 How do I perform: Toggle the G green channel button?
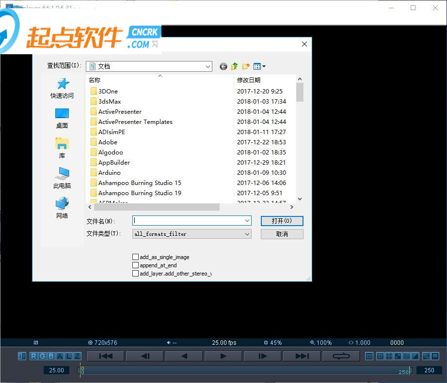pos(43,356)
